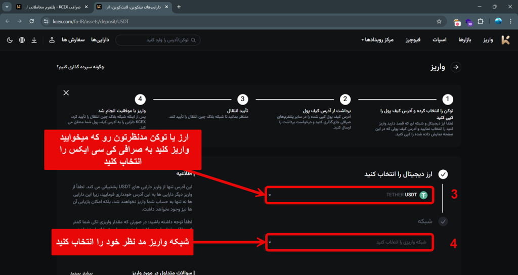Click تأیید انتقال step title
This screenshot has width=518, height=275.
[x=237, y=110]
